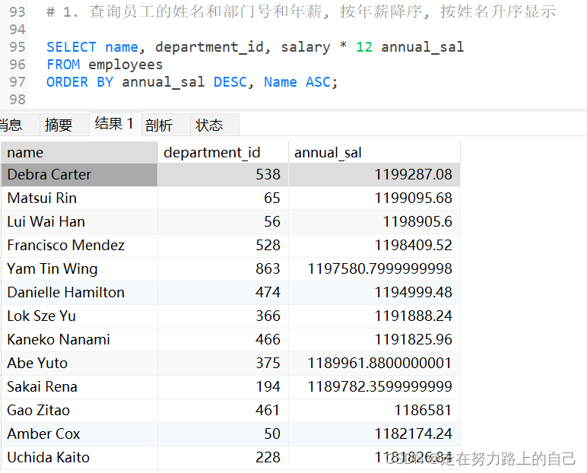
Task: Select the Danielle Hamilton cell
Action: (x=79, y=293)
